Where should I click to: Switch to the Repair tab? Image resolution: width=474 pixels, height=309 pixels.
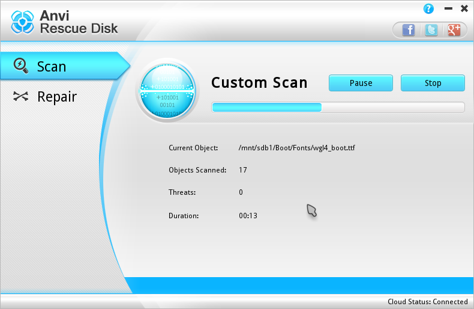point(56,97)
